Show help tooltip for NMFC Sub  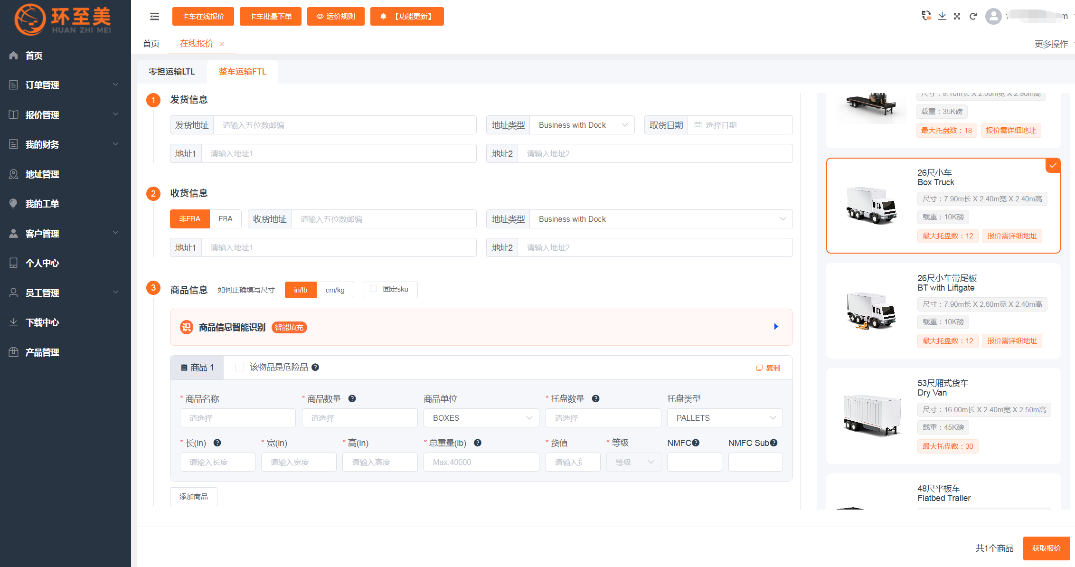tap(773, 443)
